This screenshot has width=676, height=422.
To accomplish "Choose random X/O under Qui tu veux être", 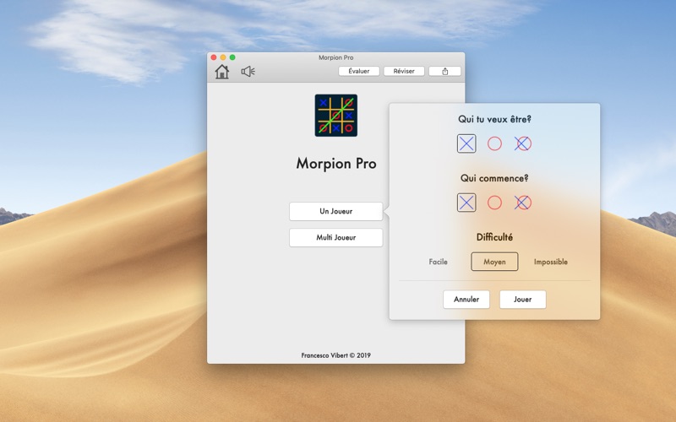I will tap(523, 143).
